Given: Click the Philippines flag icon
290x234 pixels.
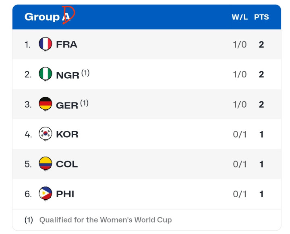Looking at the screenshot, I should point(45,194).
